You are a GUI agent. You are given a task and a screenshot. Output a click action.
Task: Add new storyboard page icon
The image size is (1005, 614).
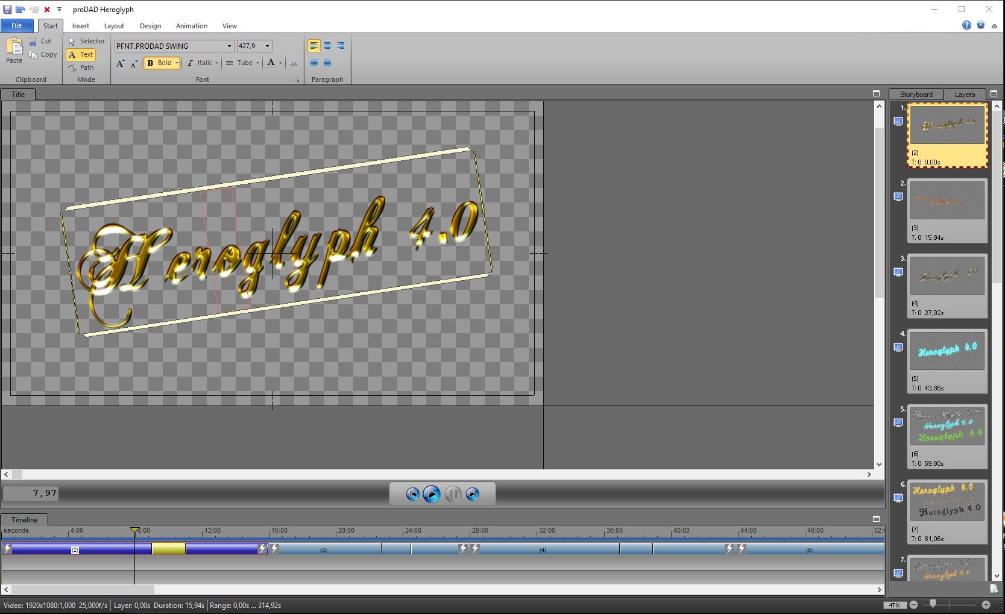(x=994, y=589)
